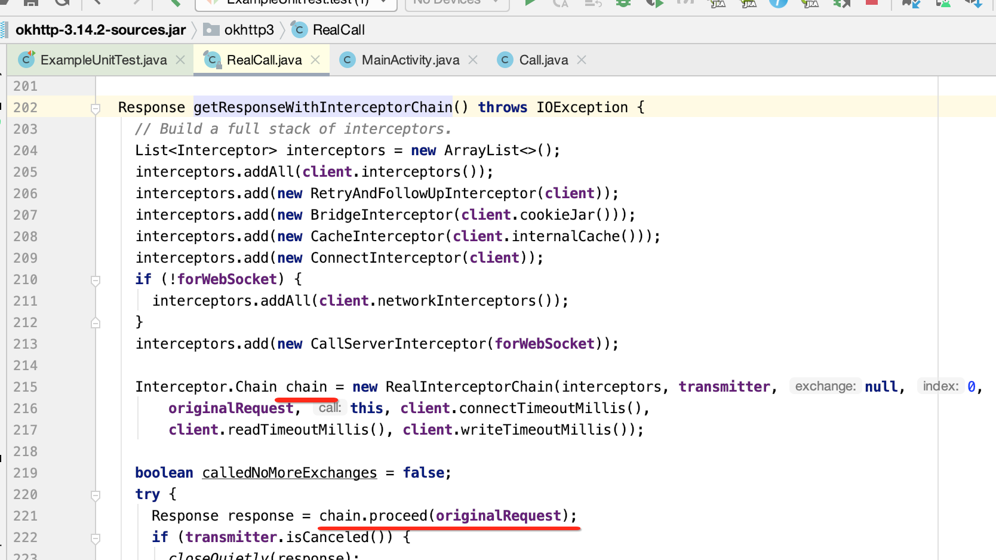Click the calledNoMoreExchanges variable
Screen dimensions: 996x560
pyautogui.click(x=290, y=473)
